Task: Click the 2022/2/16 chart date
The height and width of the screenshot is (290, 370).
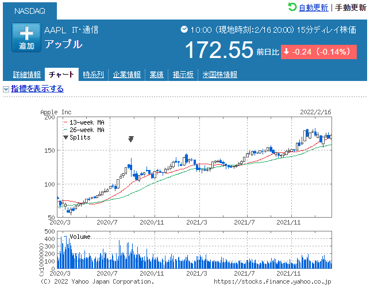Action: (315, 112)
